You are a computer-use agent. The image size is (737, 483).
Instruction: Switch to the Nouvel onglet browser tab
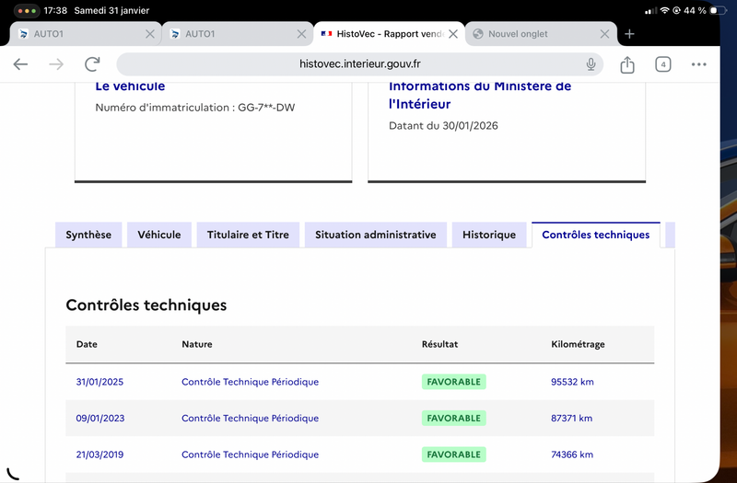click(x=530, y=34)
